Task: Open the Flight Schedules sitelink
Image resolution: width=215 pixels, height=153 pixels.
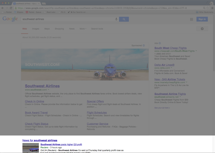Action: pyautogui.click(x=97, y=113)
